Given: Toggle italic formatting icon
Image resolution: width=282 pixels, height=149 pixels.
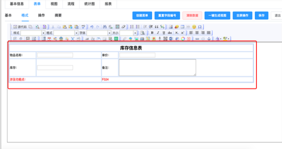Looking at the screenshot, I should tap(158, 33).
